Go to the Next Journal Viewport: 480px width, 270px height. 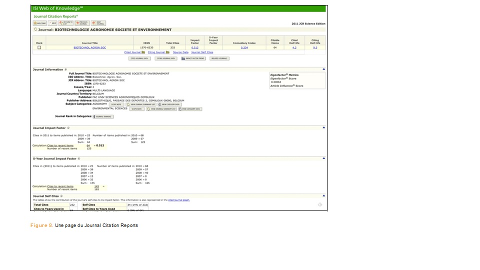(x=98, y=23)
